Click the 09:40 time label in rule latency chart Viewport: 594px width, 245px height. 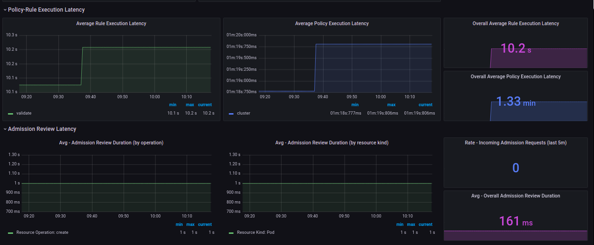coord(91,97)
